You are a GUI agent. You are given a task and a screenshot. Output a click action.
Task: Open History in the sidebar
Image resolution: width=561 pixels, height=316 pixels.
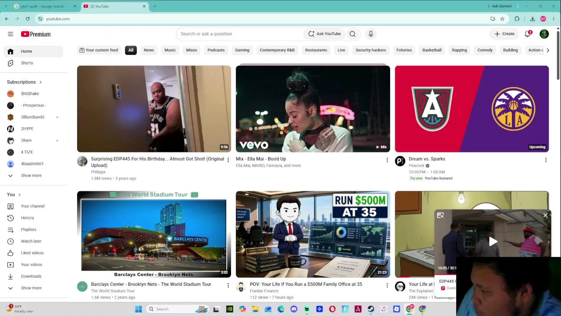click(x=33, y=218)
